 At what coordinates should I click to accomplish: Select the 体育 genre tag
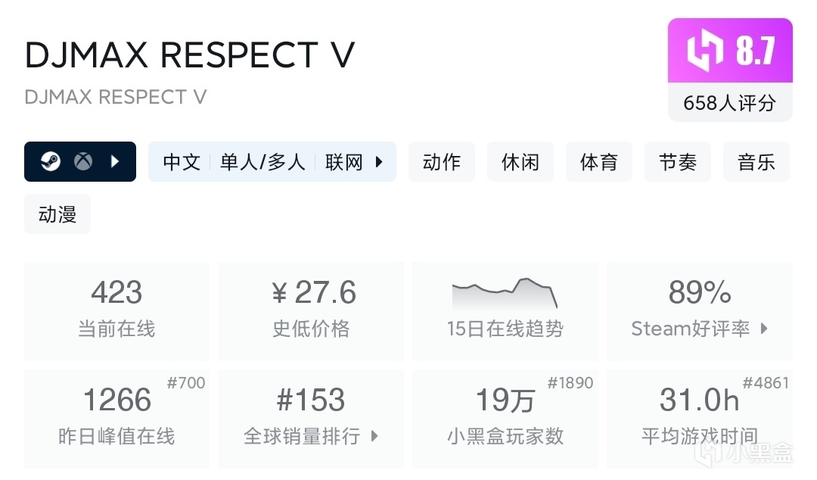[x=599, y=162]
